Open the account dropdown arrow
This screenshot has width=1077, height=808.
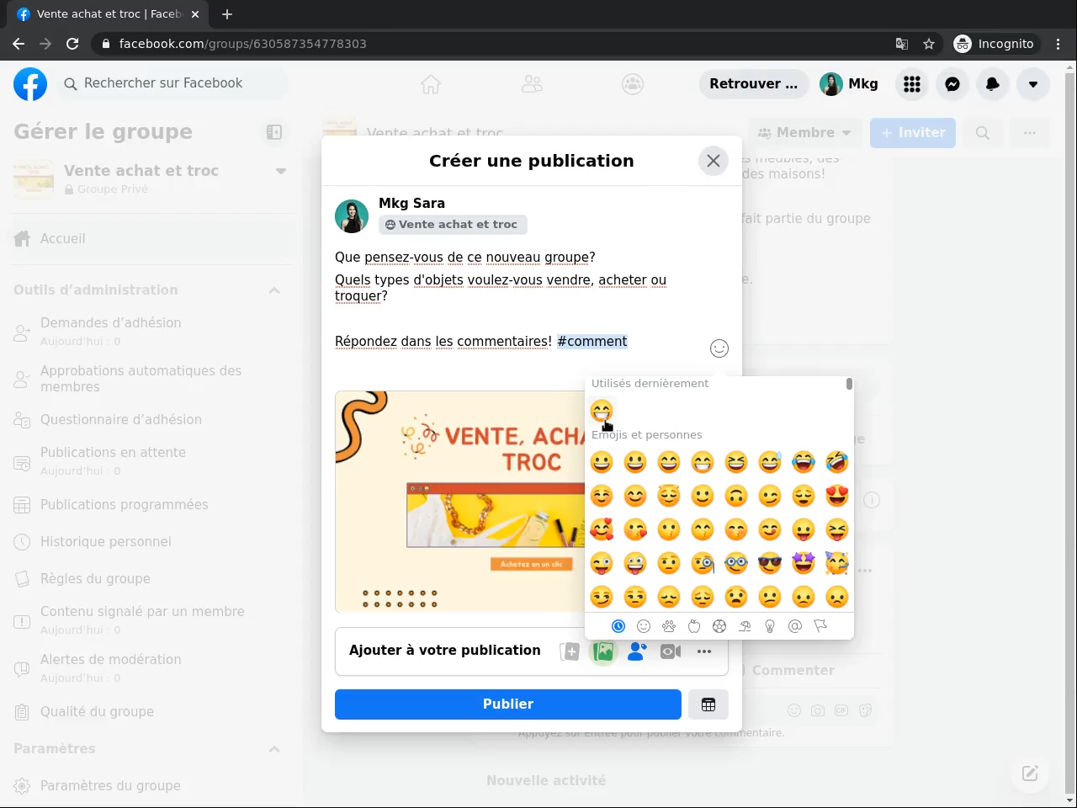[1033, 84]
